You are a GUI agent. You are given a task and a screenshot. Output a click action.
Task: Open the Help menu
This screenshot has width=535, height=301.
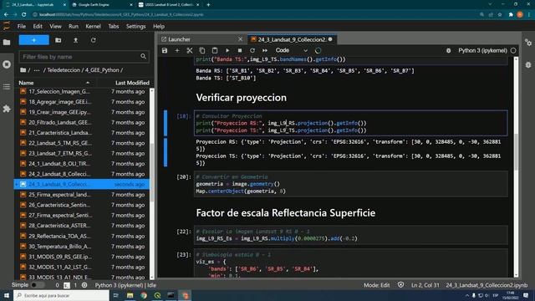(x=159, y=26)
